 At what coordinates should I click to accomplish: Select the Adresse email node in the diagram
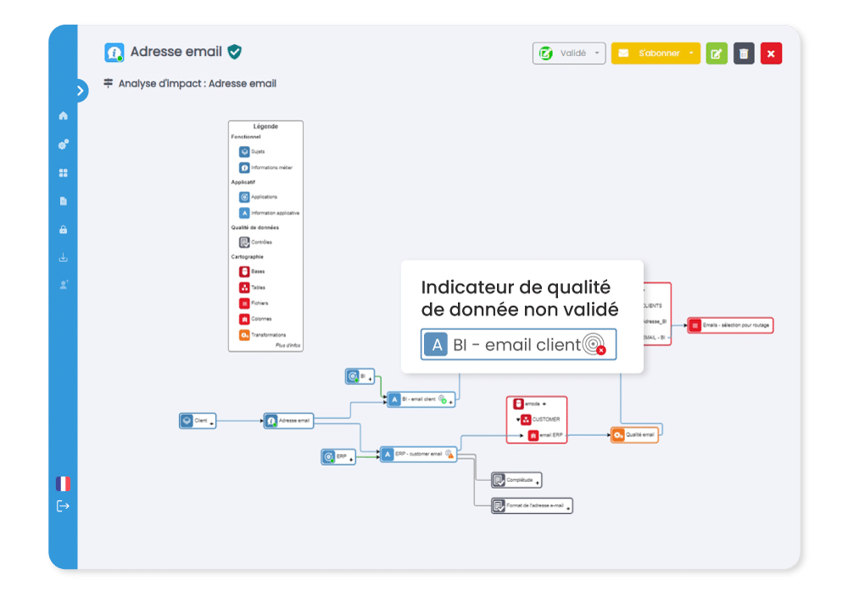coord(290,420)
